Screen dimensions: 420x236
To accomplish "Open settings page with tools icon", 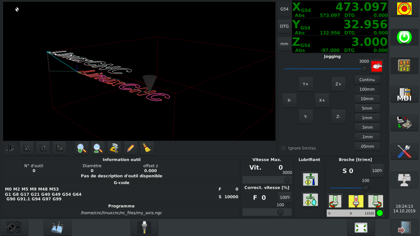I will [404, 151].
